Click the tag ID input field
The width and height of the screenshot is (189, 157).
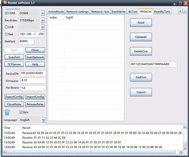154,64
